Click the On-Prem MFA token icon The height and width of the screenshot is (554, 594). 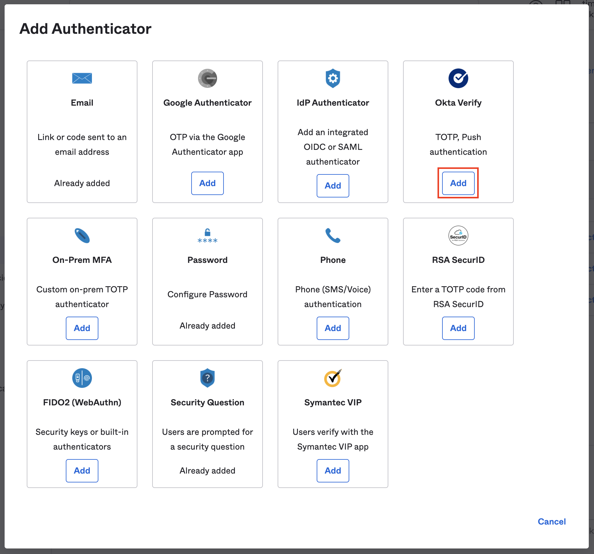pyautogui.click(x=82, y=236)
